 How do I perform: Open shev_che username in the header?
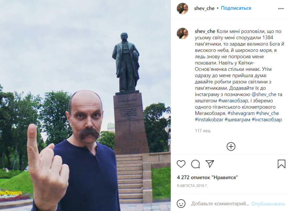[204, 8]
